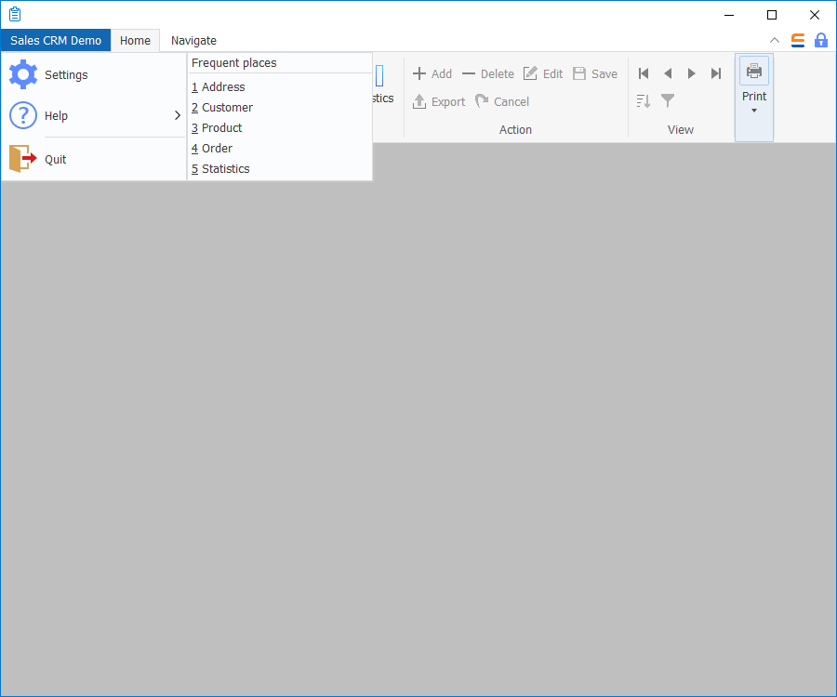Maximize the application window
837x697 pixels.
tap(771, 15)
